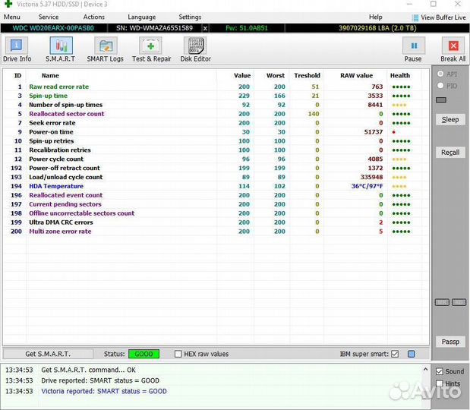
Task: Open the Language menu
Action: [x=141, y=17]
